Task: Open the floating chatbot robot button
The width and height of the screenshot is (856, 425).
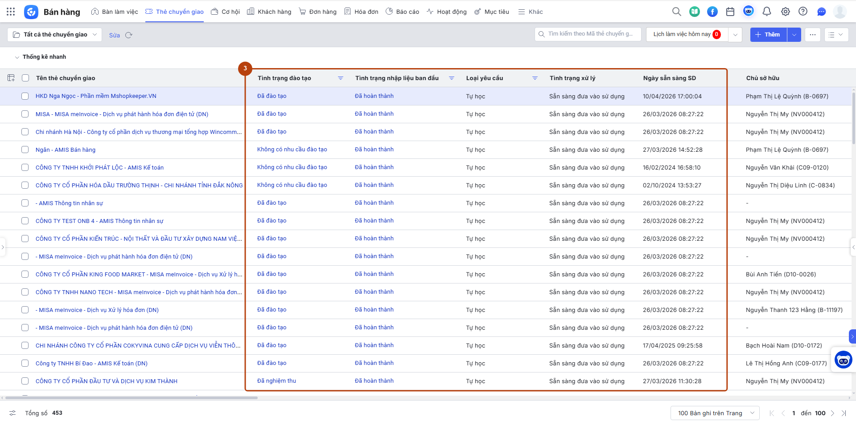Action: pyautogui.click(x=844, y=360)
